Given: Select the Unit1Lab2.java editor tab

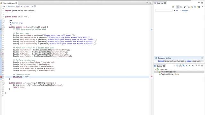Looking at the screenshot, I should [9, 3].
